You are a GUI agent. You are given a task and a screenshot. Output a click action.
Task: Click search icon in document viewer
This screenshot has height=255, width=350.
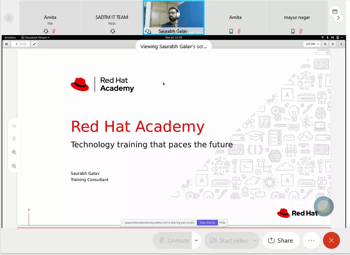[325, 44]
